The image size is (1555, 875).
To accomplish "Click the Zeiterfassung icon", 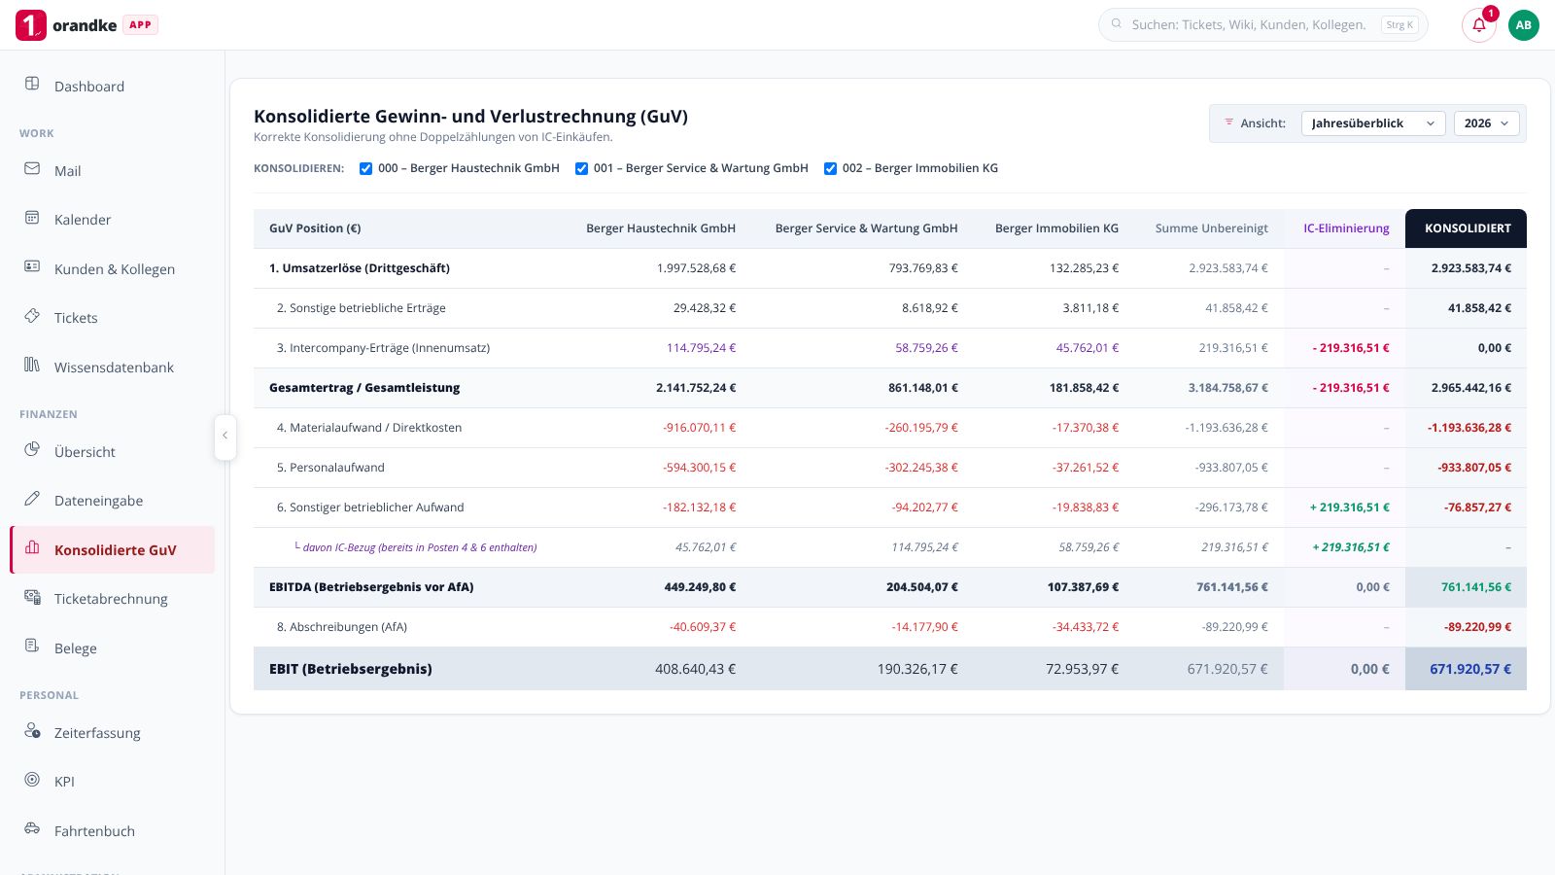I will tap(32, 730).
